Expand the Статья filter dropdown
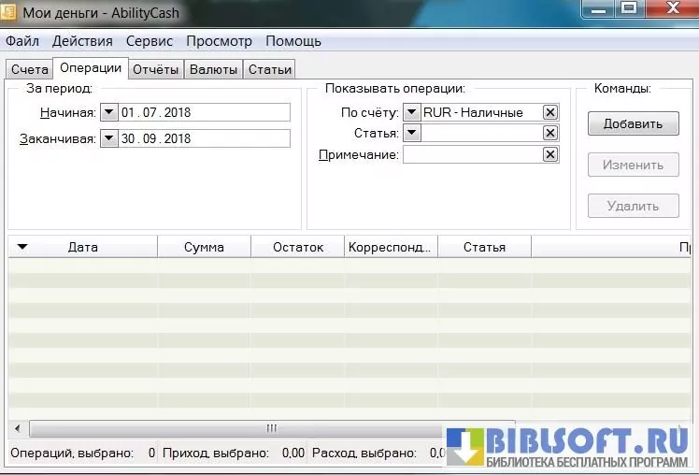The image size is (699, 475). point(411,134)
